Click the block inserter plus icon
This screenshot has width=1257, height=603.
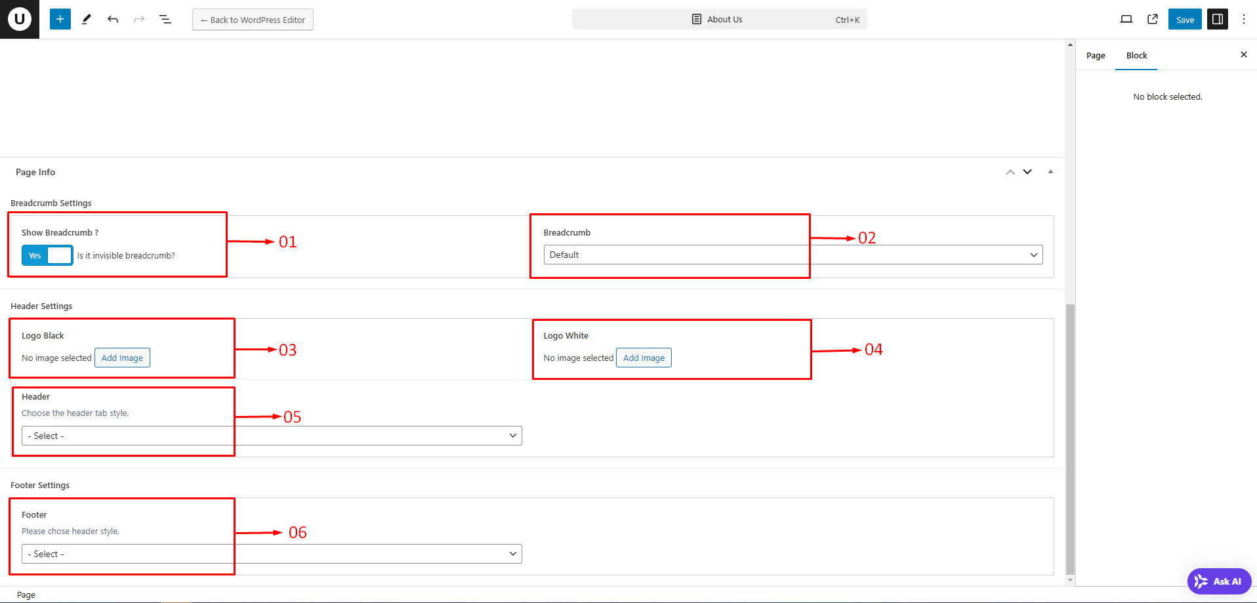60,19
